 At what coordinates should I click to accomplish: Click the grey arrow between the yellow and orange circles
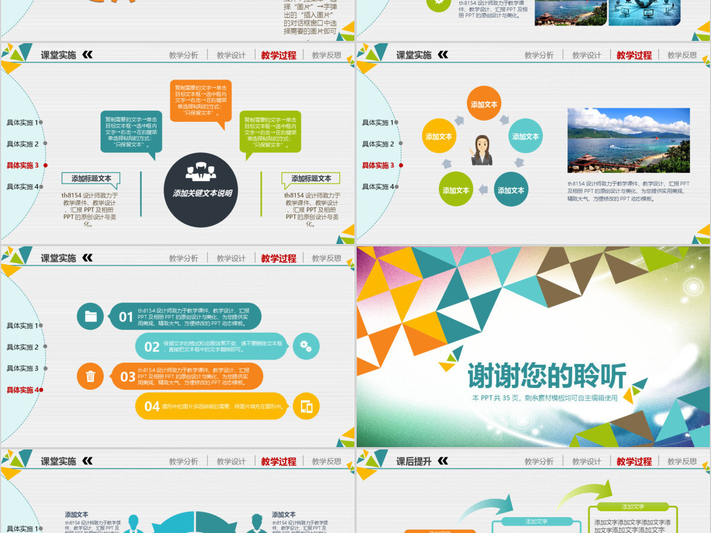pos(460,120)
